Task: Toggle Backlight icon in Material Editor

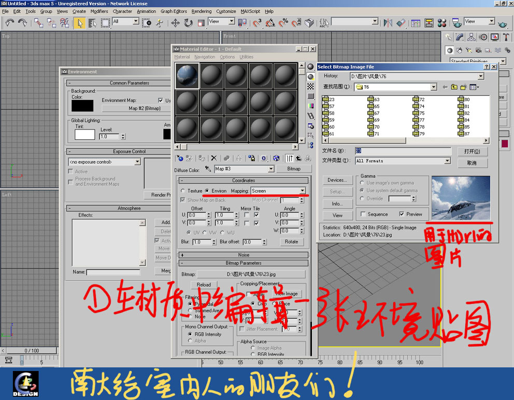Action: pyautogui.click(x=310, y=77)
